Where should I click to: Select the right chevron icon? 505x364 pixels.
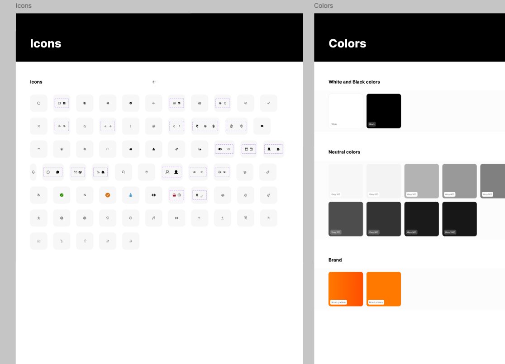(x=179, y=126)
